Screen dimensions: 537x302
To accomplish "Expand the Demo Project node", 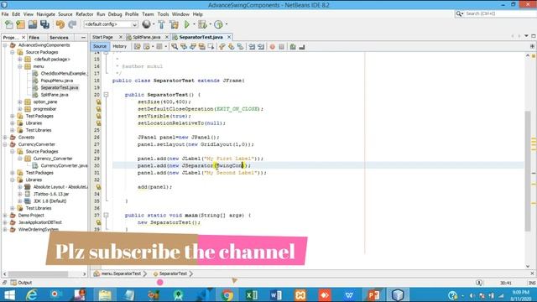I will pos(5,216).
